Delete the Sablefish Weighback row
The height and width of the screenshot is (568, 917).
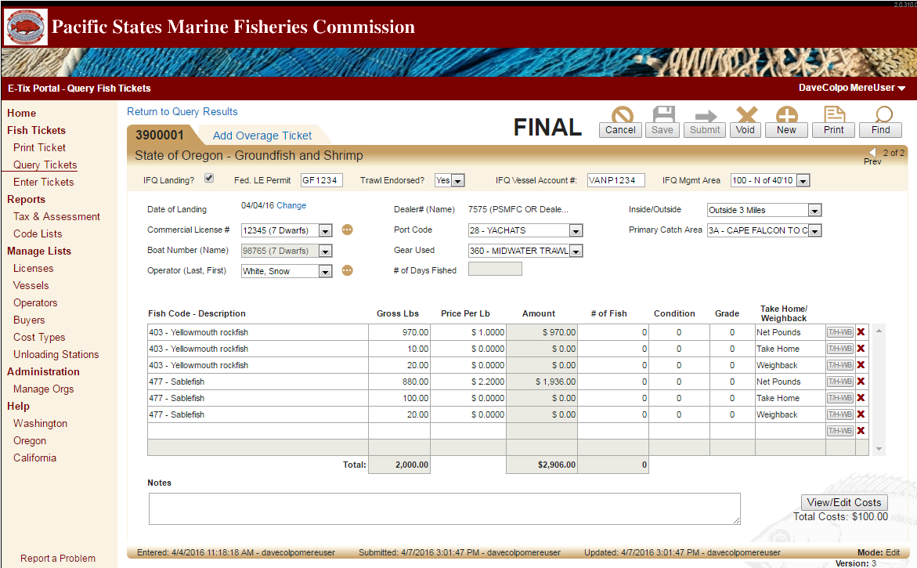[x=861, y=414]
